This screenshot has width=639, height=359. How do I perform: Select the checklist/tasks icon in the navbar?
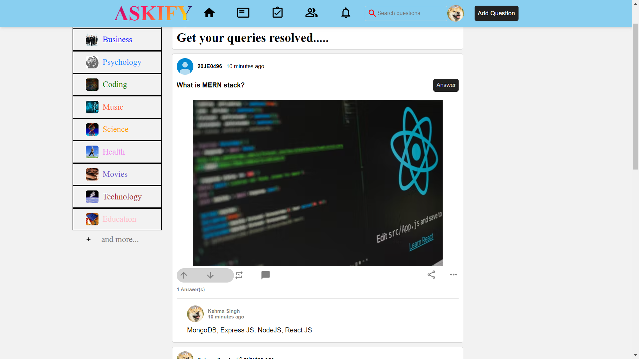(278, 12)
